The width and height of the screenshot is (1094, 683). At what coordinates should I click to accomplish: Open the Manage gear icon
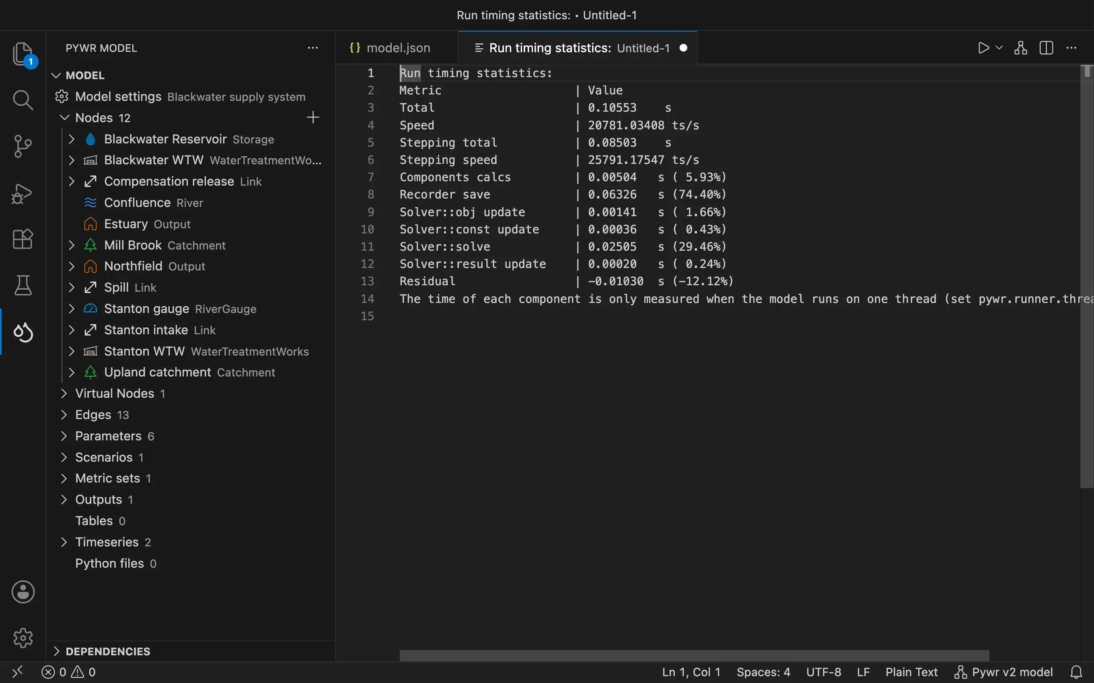(23, 638)
